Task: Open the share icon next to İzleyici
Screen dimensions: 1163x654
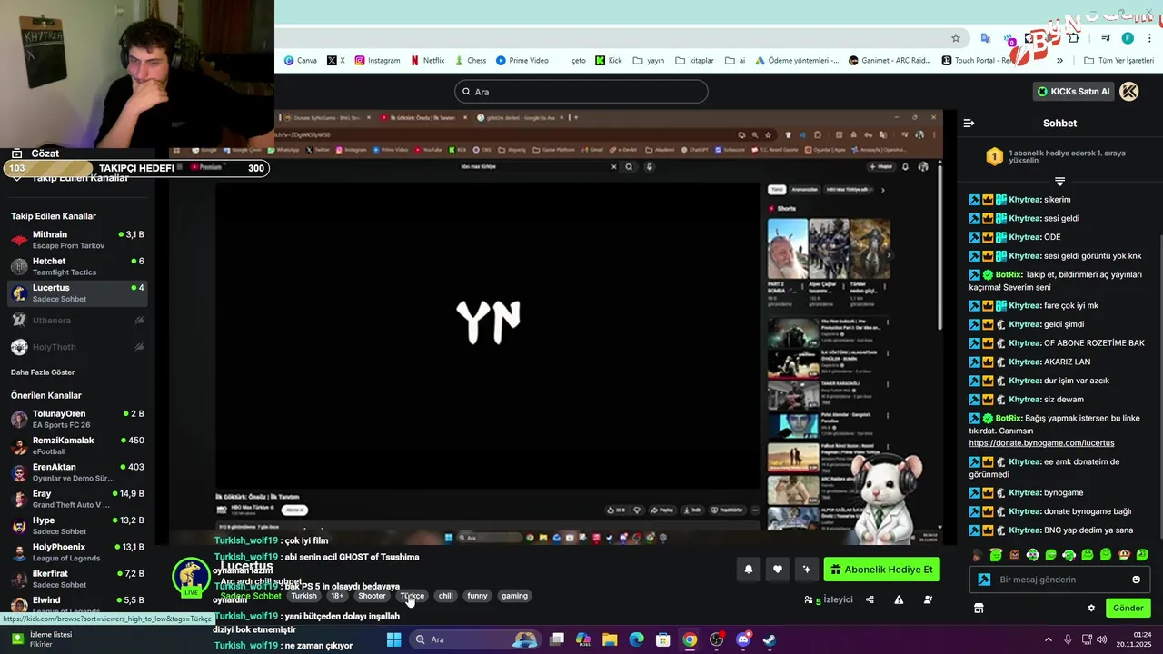Action: tap(870, 599)
